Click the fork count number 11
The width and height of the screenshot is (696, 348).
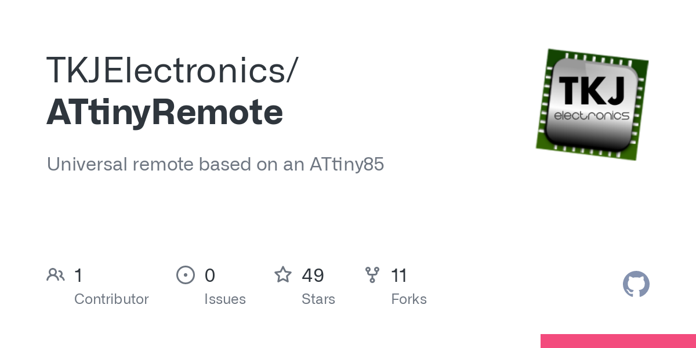point(399,275)
